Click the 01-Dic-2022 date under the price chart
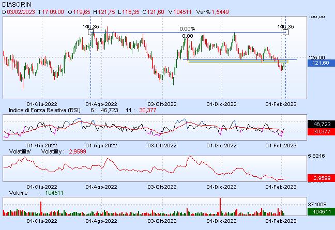Image resolution: width=335 pixels, height=230 pixels. click(221, 104)
